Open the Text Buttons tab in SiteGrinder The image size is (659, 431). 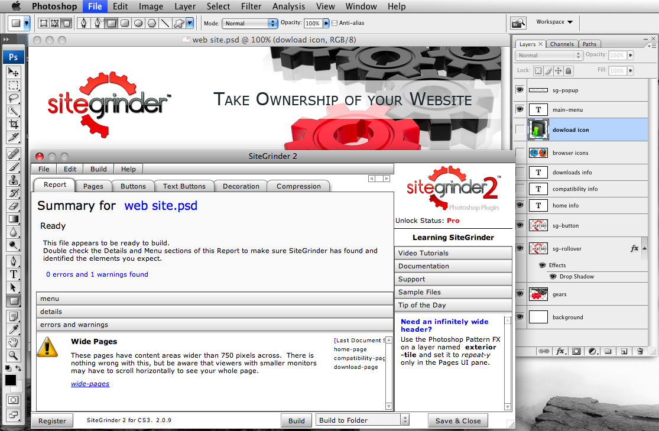coord(184,186)
